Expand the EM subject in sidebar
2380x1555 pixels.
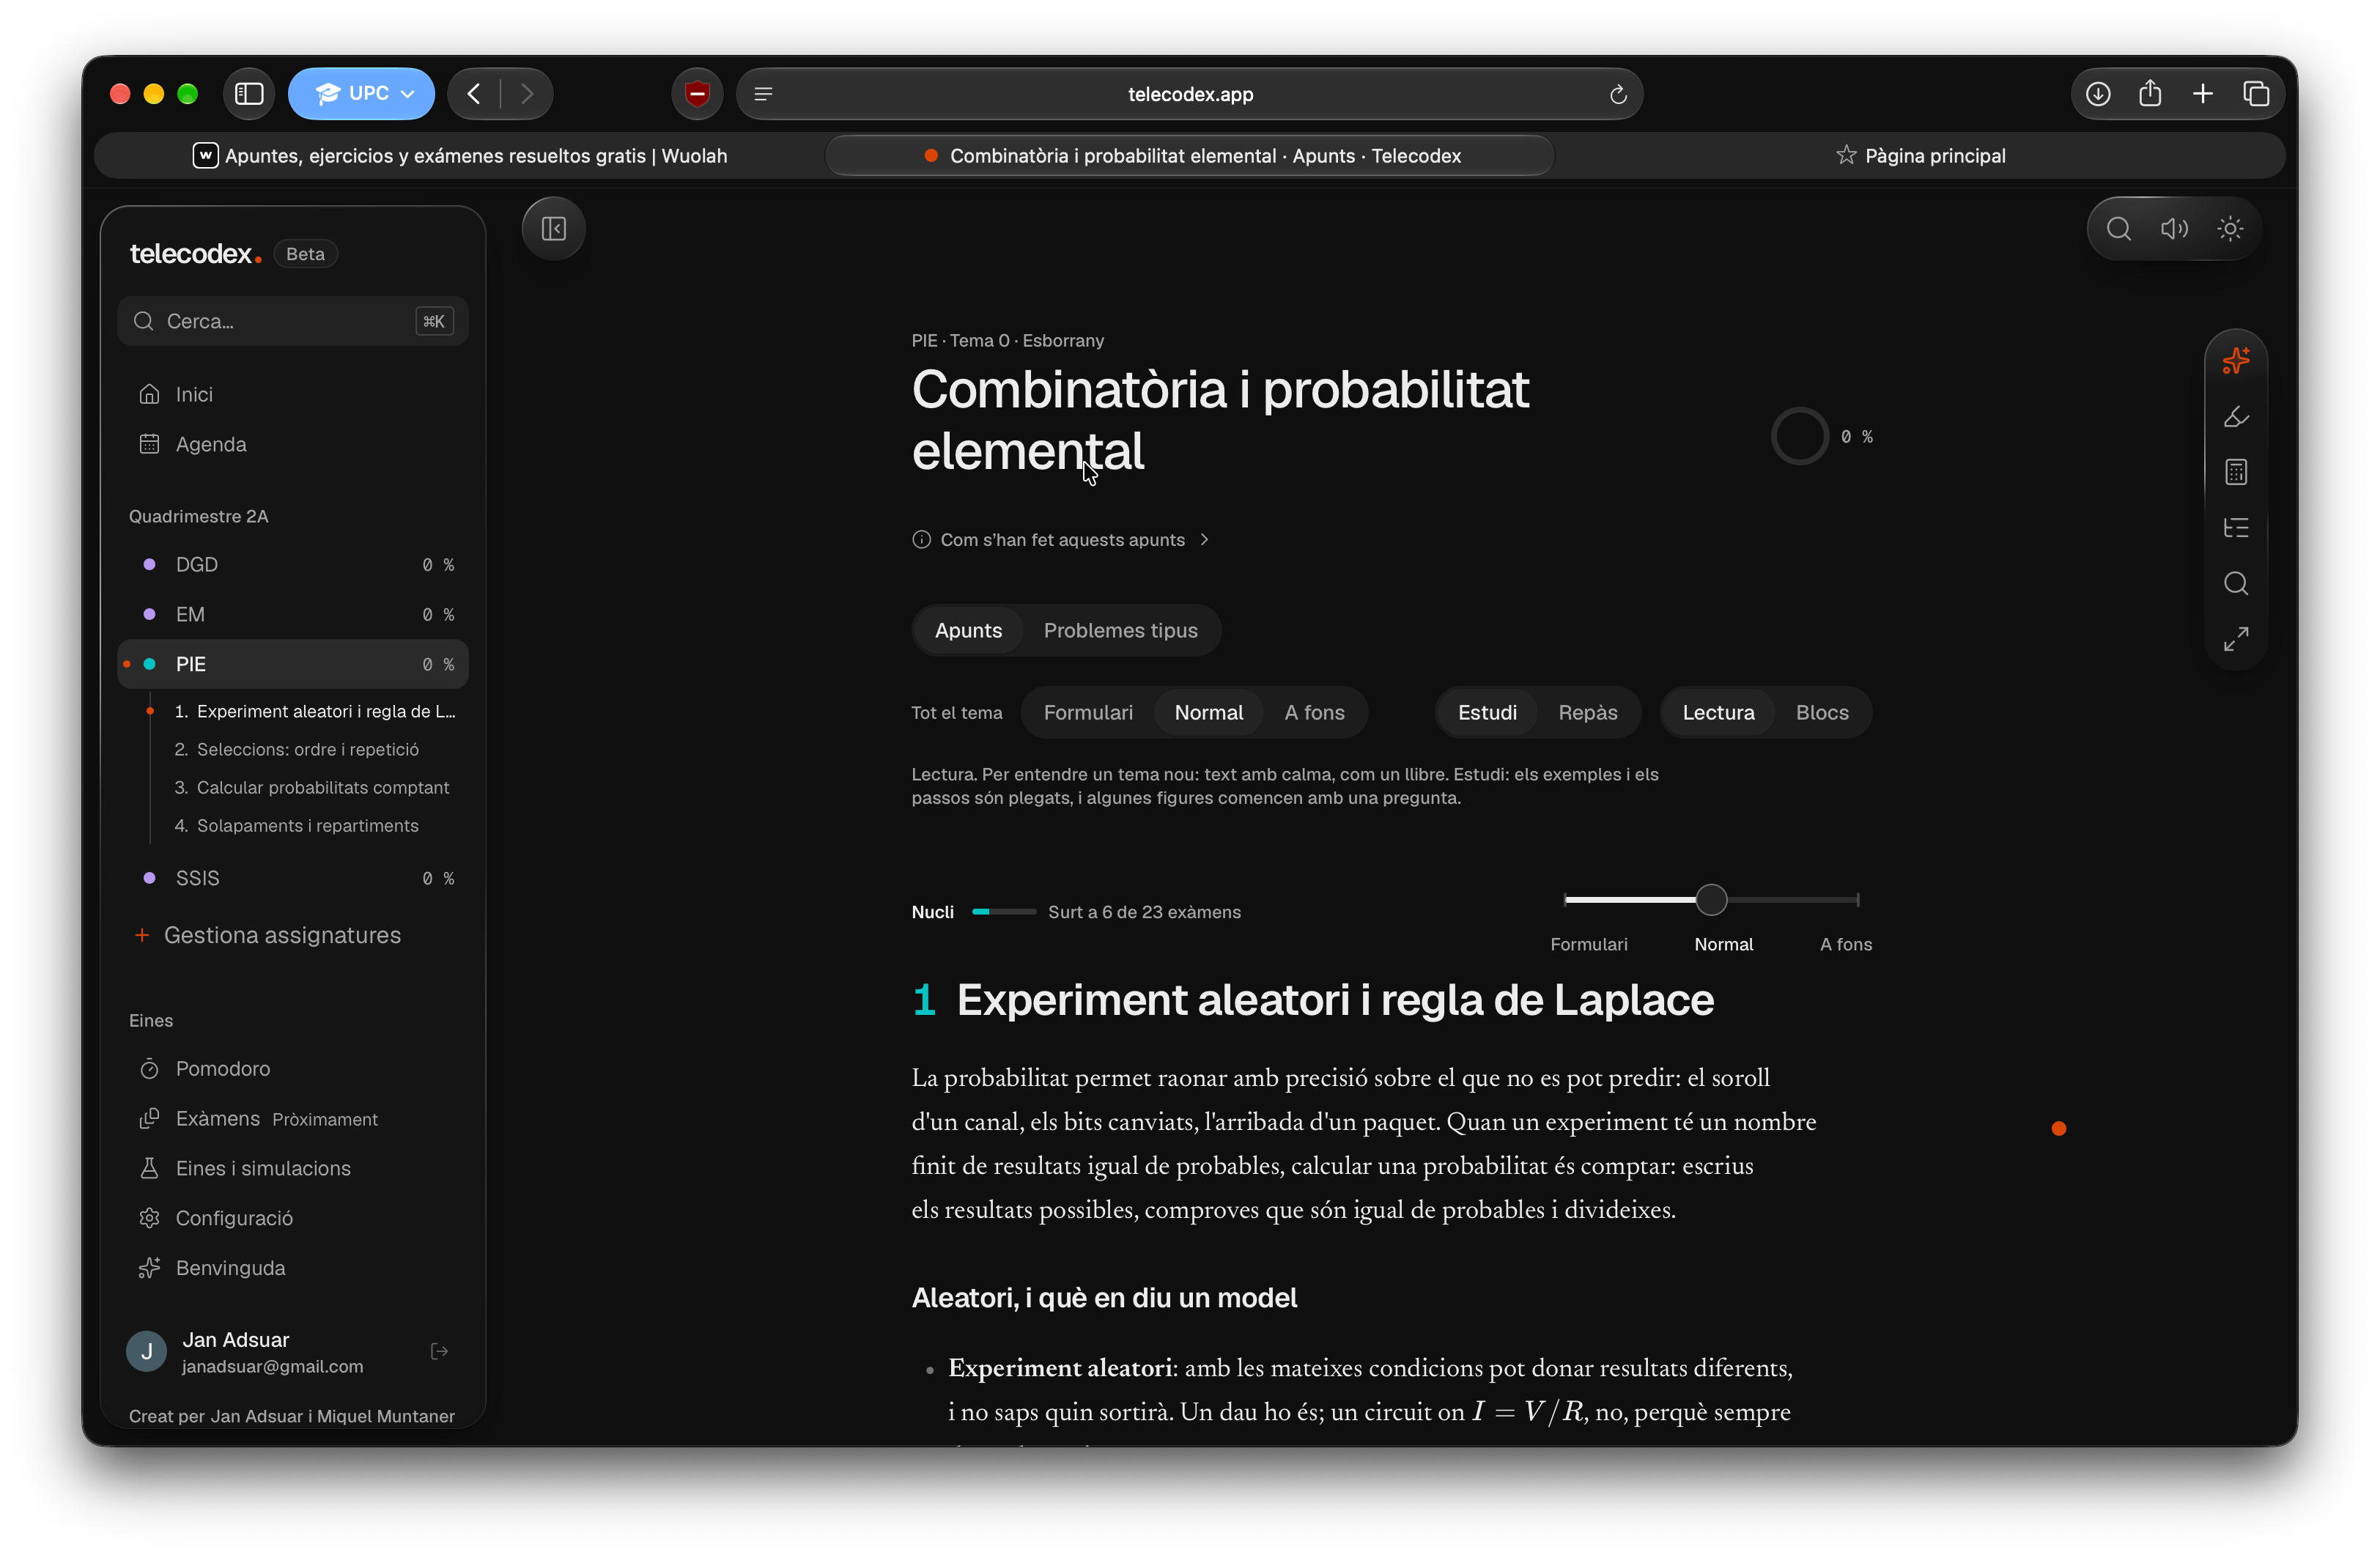coord(293,614)
